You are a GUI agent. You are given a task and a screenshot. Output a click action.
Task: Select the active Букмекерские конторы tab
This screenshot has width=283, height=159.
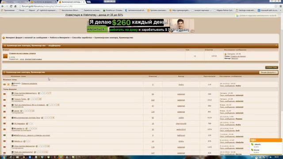tap(72, 2)
